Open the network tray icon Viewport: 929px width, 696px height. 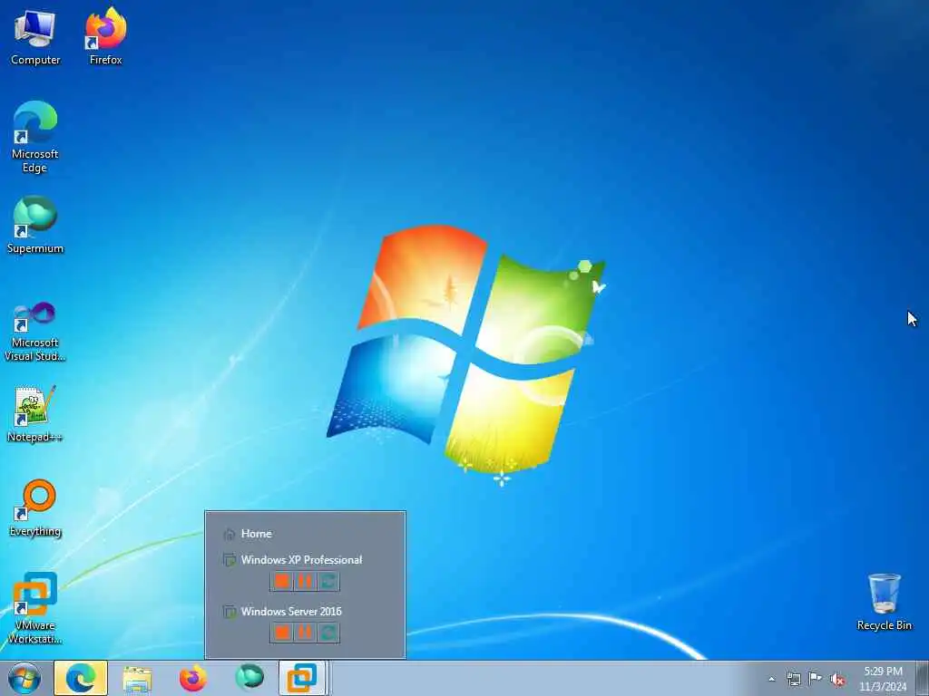pos(793,679)
